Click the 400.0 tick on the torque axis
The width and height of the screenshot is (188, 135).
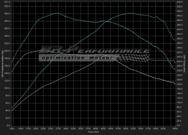click(x=180, y=34)
